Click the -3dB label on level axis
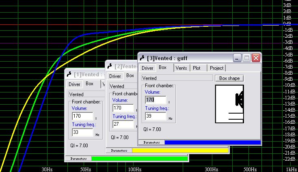 point(288,42)
